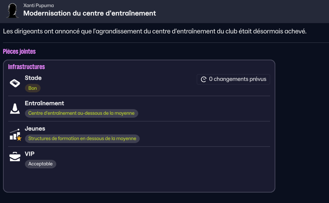Click the clock icon in changements prévus
This screenshot has height=203, width=329.
203,79
